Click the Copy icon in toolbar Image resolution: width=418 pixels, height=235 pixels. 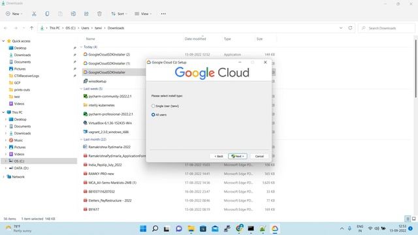click(x=47, y=14)
